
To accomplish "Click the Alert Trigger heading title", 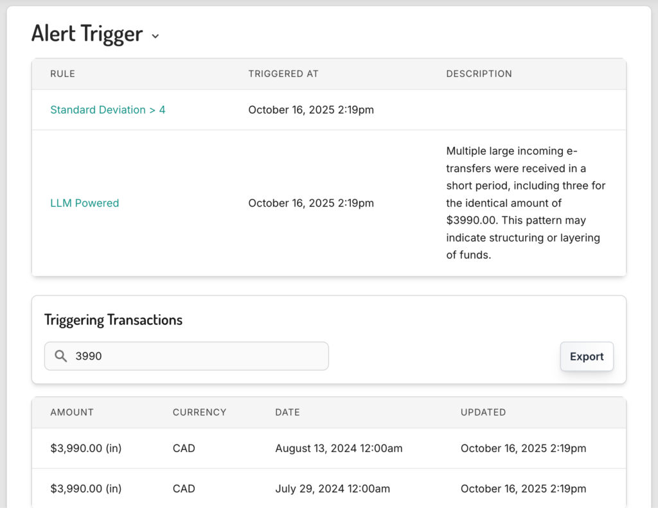I will [x=87, y=33].
